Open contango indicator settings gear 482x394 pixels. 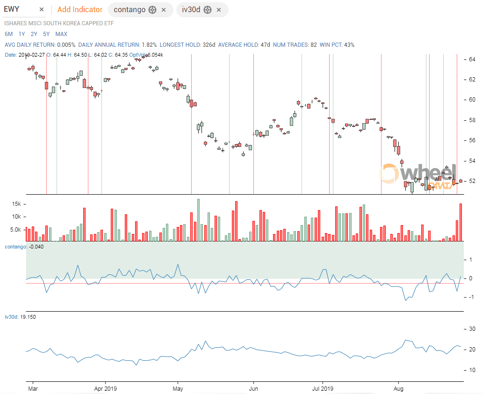[152, 10]
